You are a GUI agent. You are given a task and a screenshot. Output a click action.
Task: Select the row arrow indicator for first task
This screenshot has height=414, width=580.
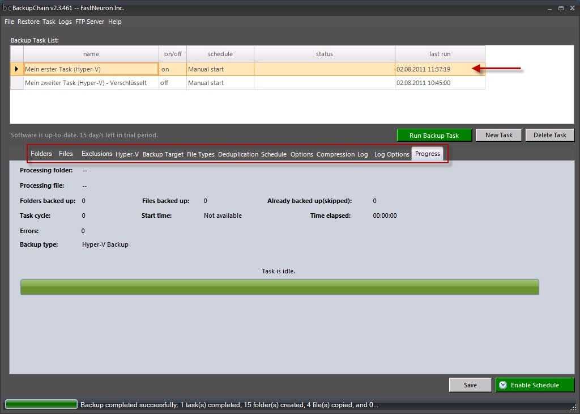click(16, 69)
